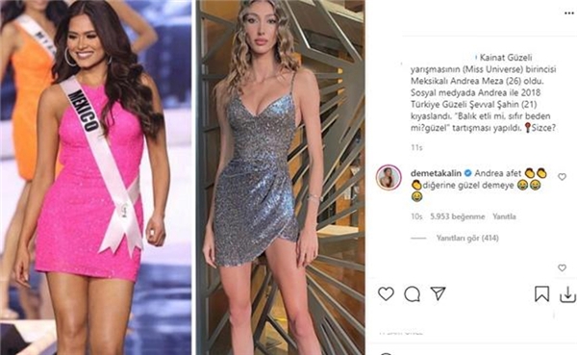The height and width of the screenshot is (355, 577).
Task: Save the post with the bookmark icon
Action: click(541, 293)
